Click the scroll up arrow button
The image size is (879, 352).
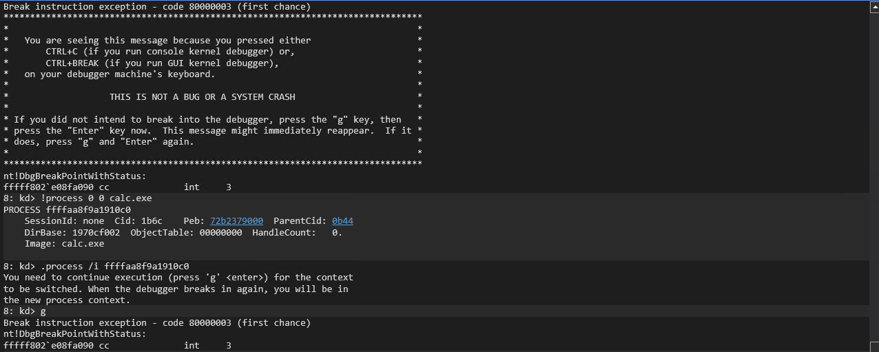tap(873, 7)
